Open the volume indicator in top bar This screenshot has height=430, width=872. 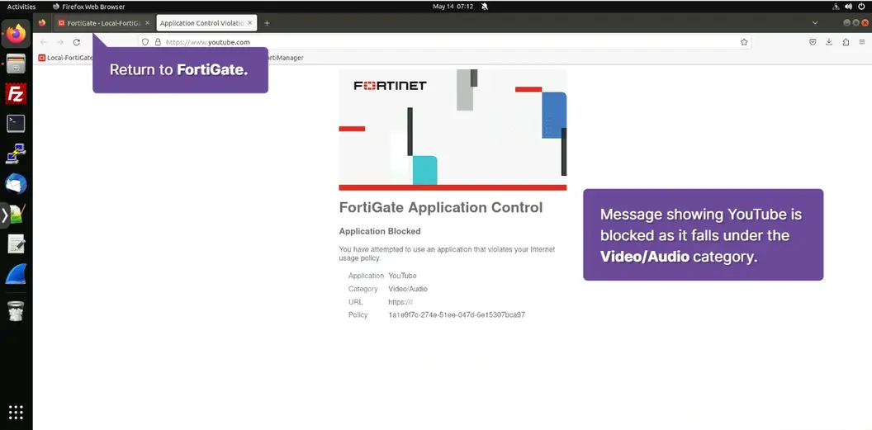click(849, 7)
